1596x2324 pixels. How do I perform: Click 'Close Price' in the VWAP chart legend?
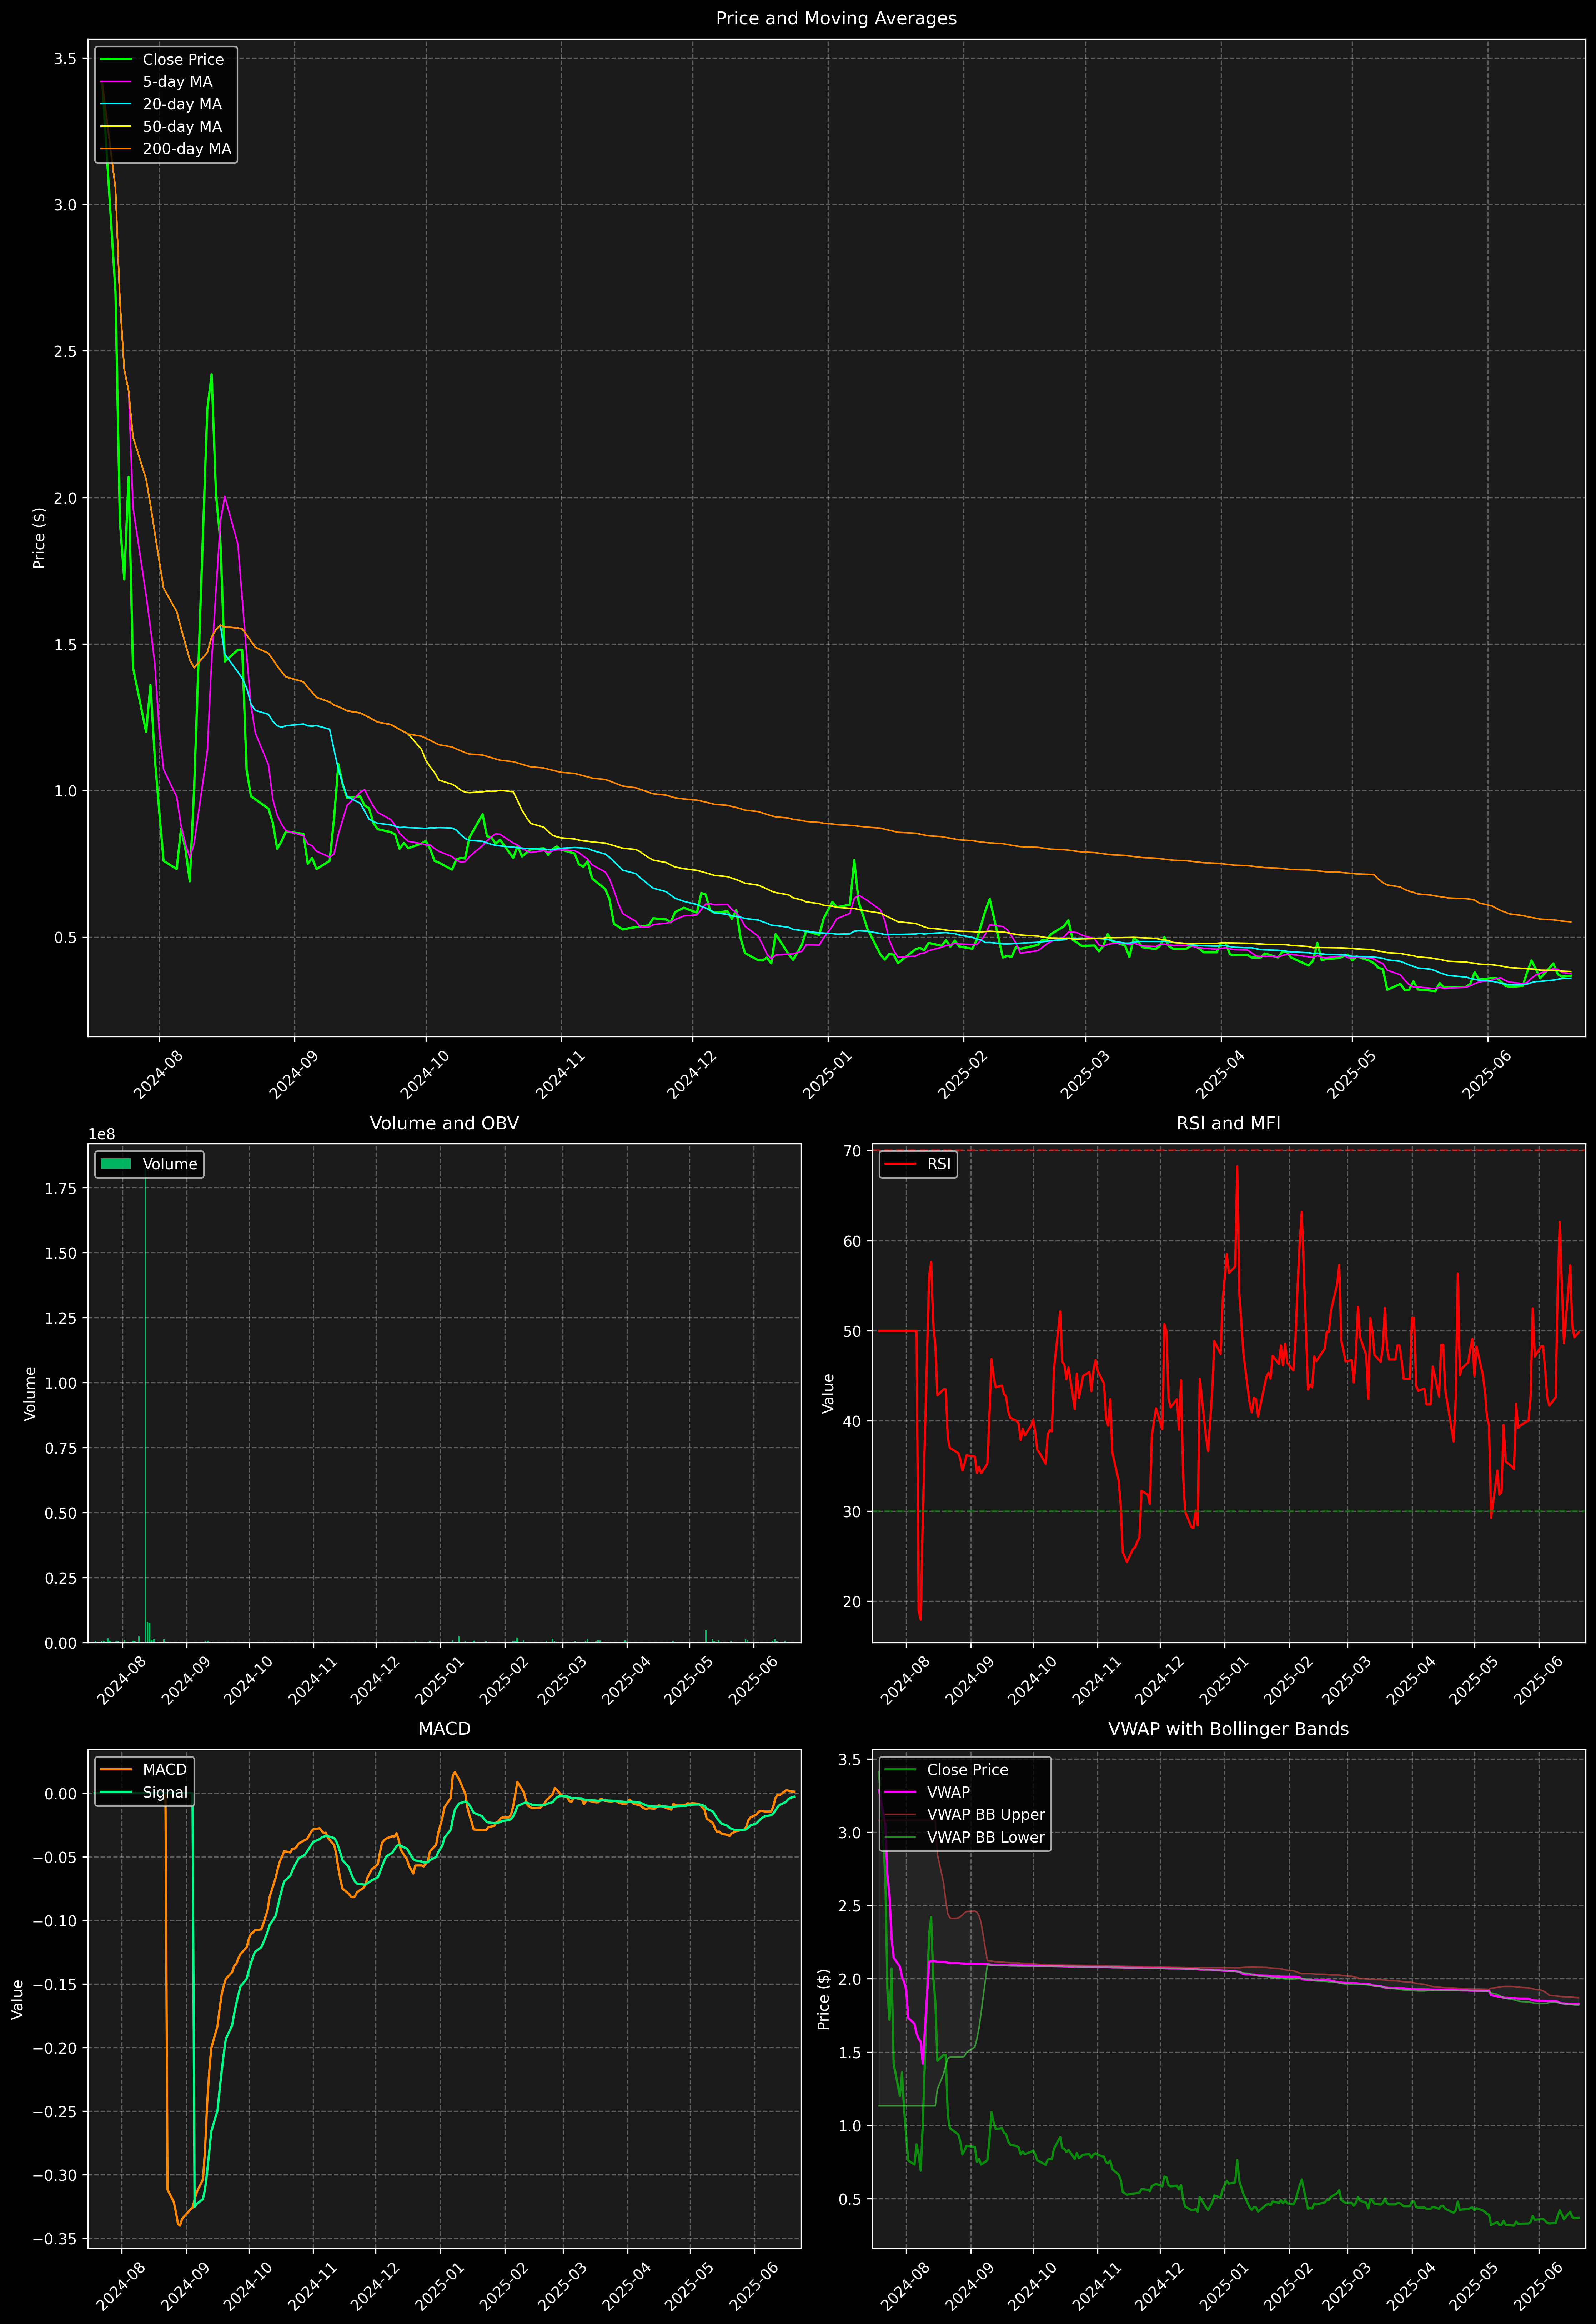pyautogui.click(x=967, y=1770)
